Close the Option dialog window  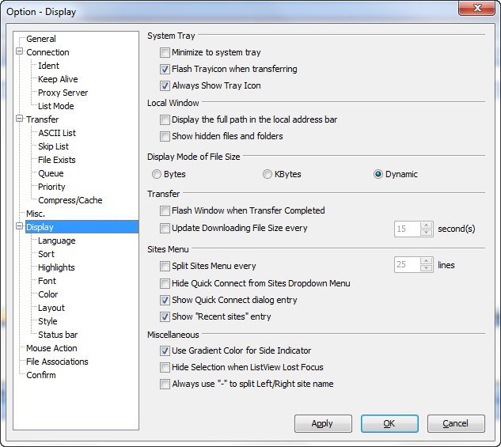477,8
